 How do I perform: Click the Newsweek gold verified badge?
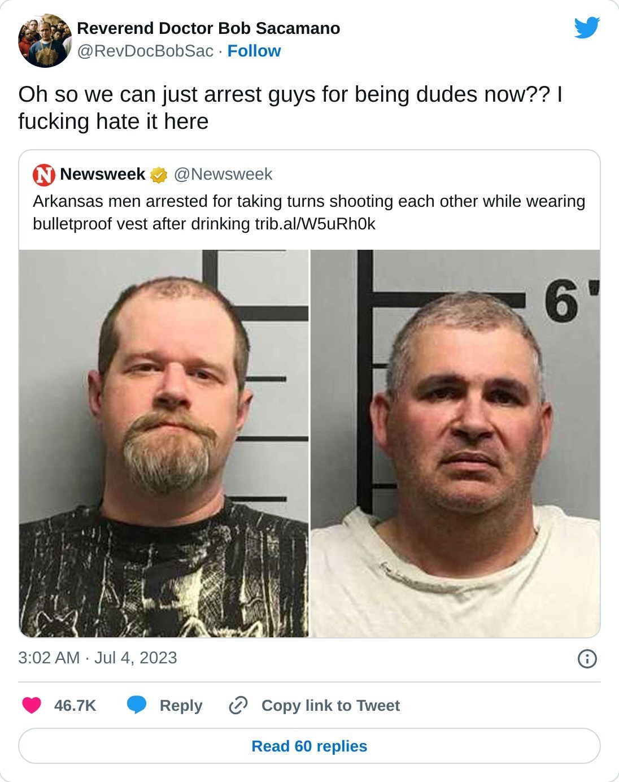pyautogui.click(x=159, y=175)
